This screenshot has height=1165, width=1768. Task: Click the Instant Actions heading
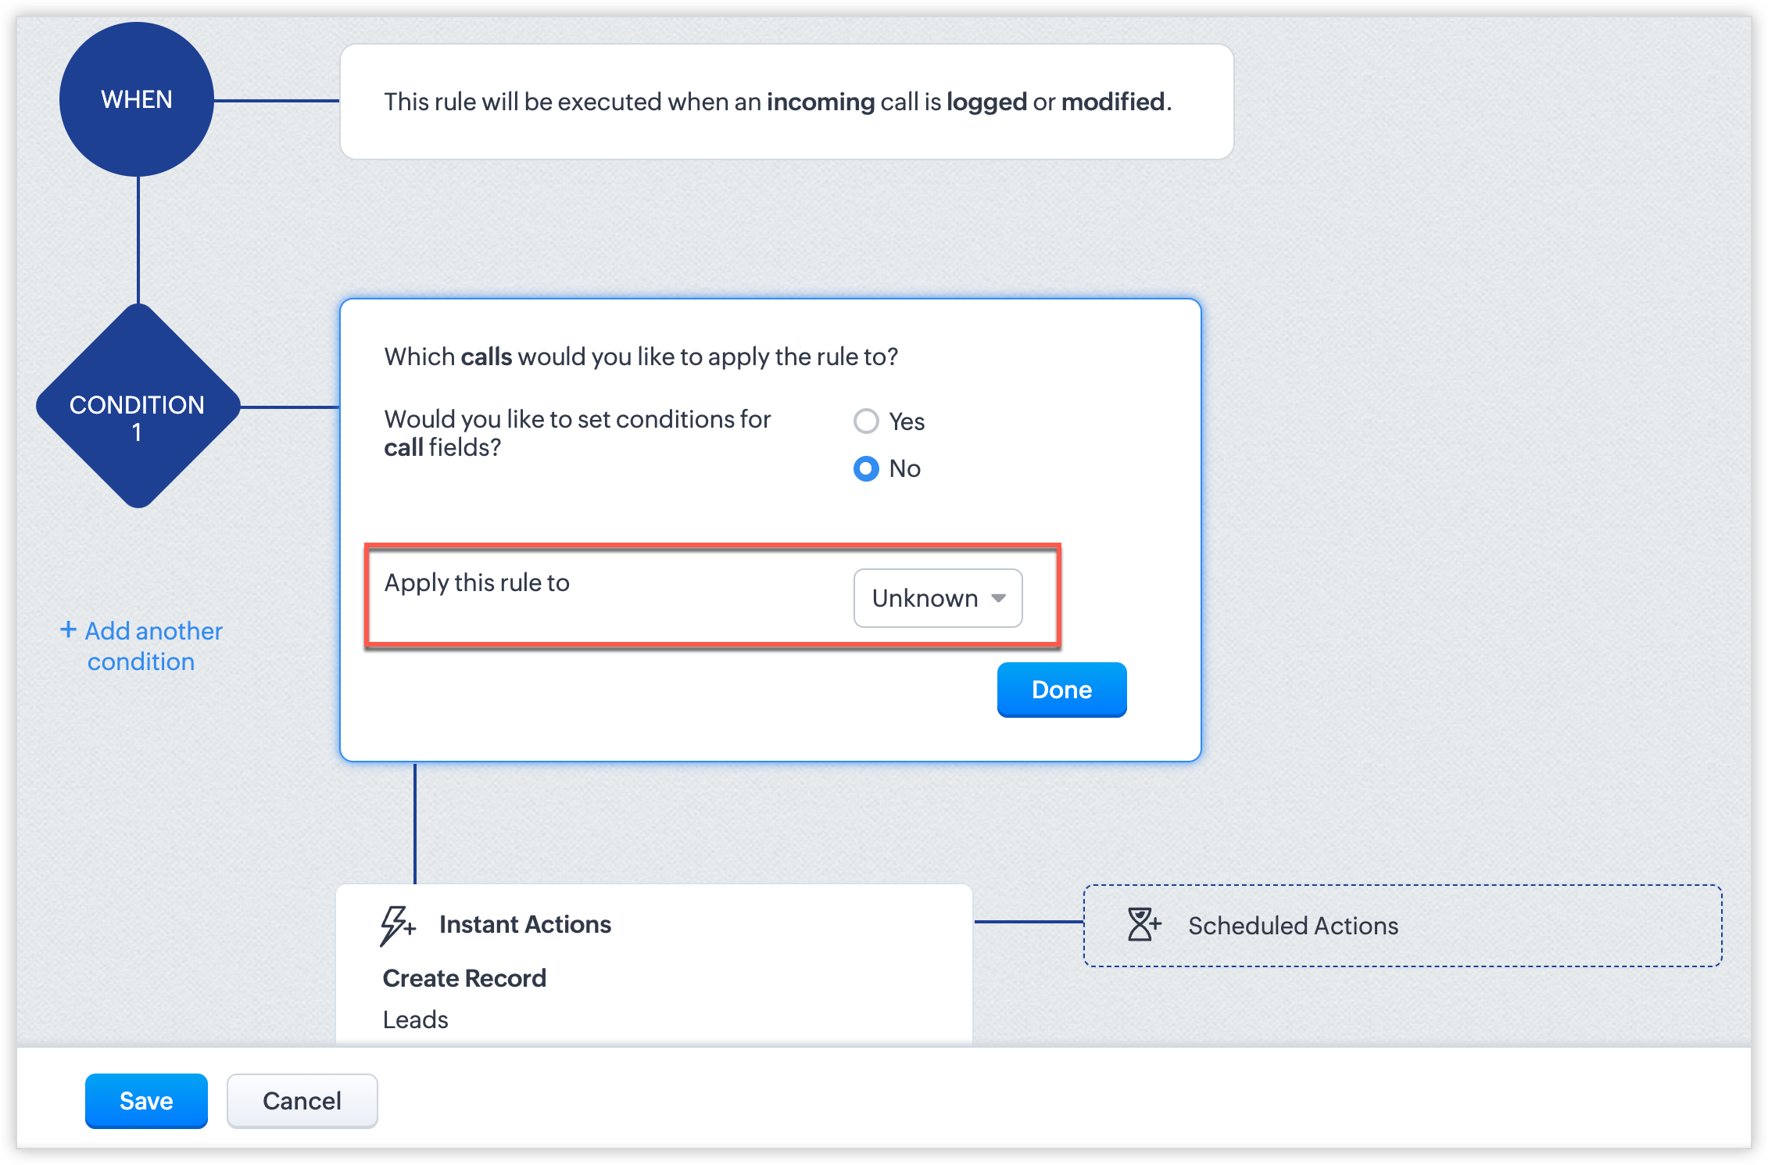(x=524, y=924)
